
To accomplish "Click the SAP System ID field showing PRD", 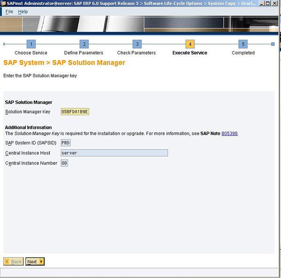I will tap(66, 143).
